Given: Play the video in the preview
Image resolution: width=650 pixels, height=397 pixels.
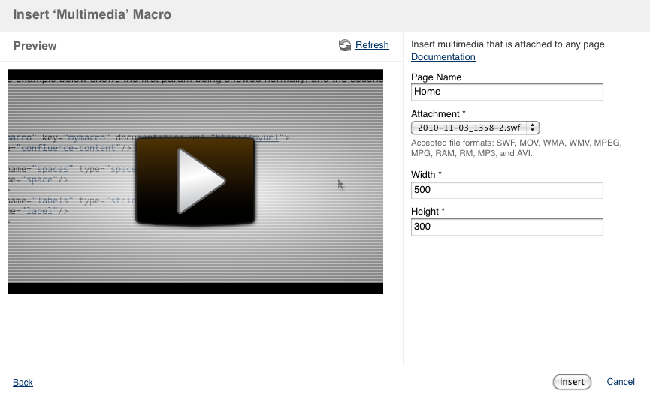Looking at the screenshot, I should click(195, 181).
